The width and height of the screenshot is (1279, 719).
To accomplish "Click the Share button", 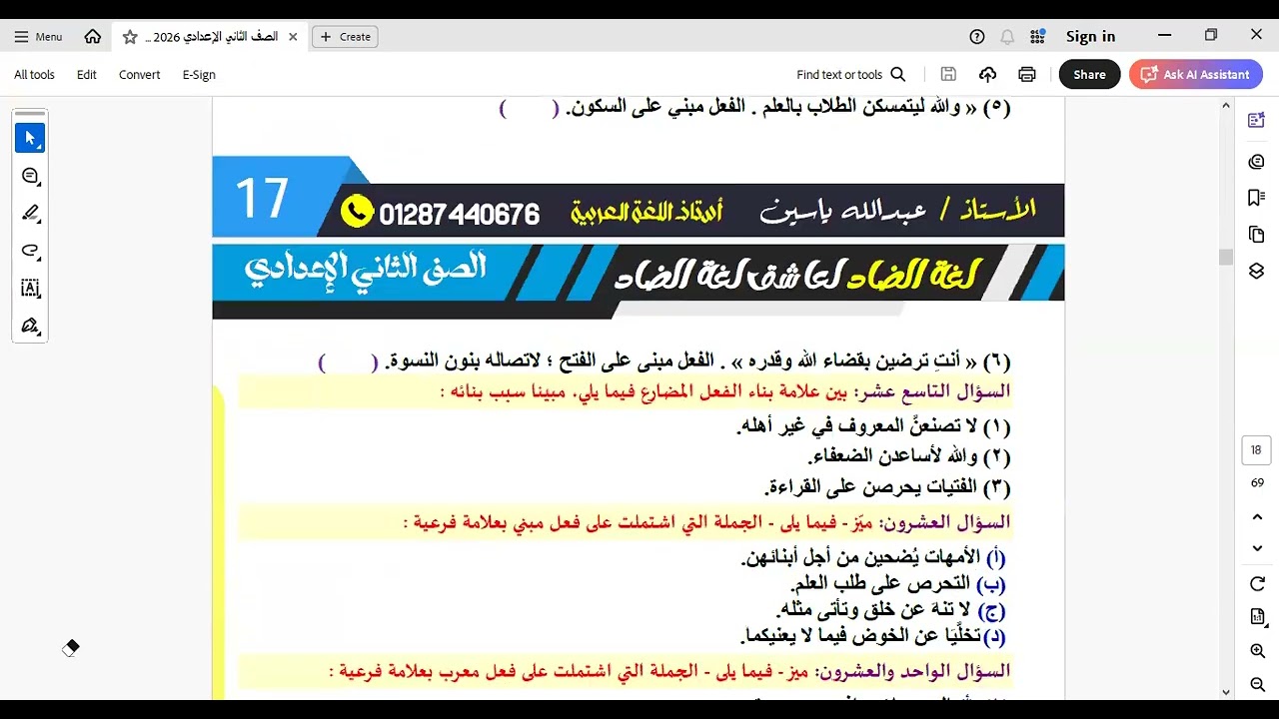I will [1089, 75].
